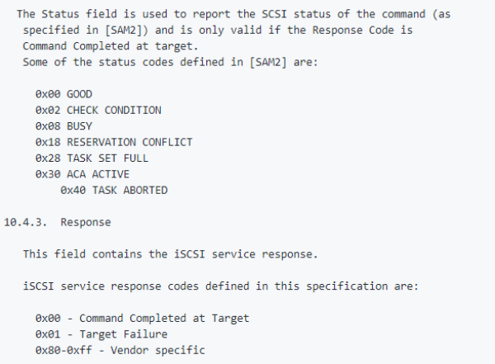This screenshot has width=495, height=364.
Task: Click the 10.4.3. Response heading
Action: point(58,222)
